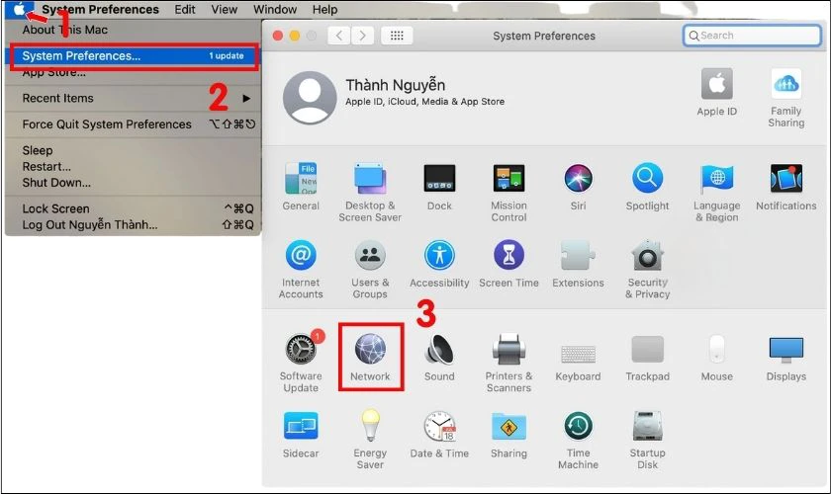The height and width of the screenshot is (494, 831).
Task: Choose Force Quit System Preferences
Action: pyautogui.click(x=133, y=123)
